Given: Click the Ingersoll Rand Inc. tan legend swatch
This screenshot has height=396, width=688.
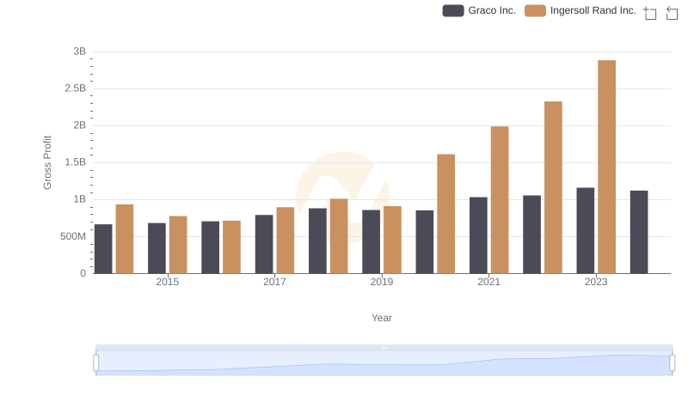Looking at the screenshot, I should click(535, 10).
